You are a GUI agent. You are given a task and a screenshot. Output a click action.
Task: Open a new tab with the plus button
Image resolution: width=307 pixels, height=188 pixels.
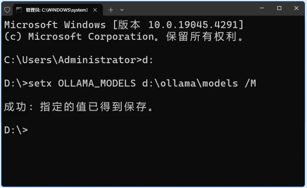pos(111,10)
